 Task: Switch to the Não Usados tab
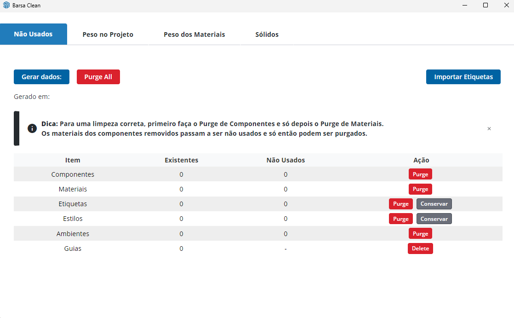coord(34,35)
